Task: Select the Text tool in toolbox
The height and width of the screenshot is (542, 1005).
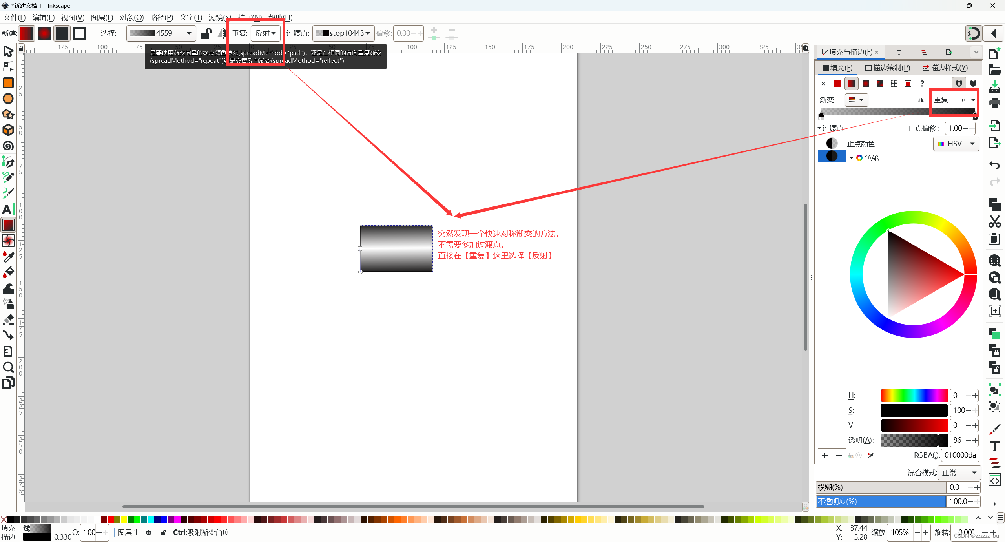Action: coord(7,209)
